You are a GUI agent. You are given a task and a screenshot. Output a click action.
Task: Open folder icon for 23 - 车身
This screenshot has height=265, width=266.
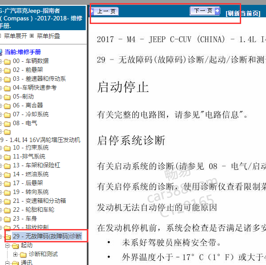tap(7, 219)
